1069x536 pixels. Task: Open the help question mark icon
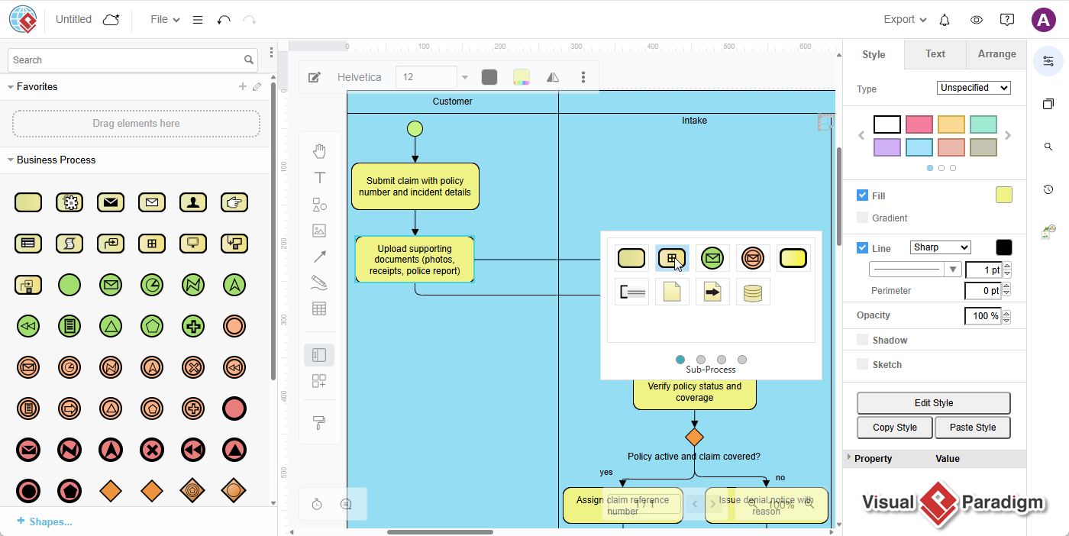(x=1007, y=20)
